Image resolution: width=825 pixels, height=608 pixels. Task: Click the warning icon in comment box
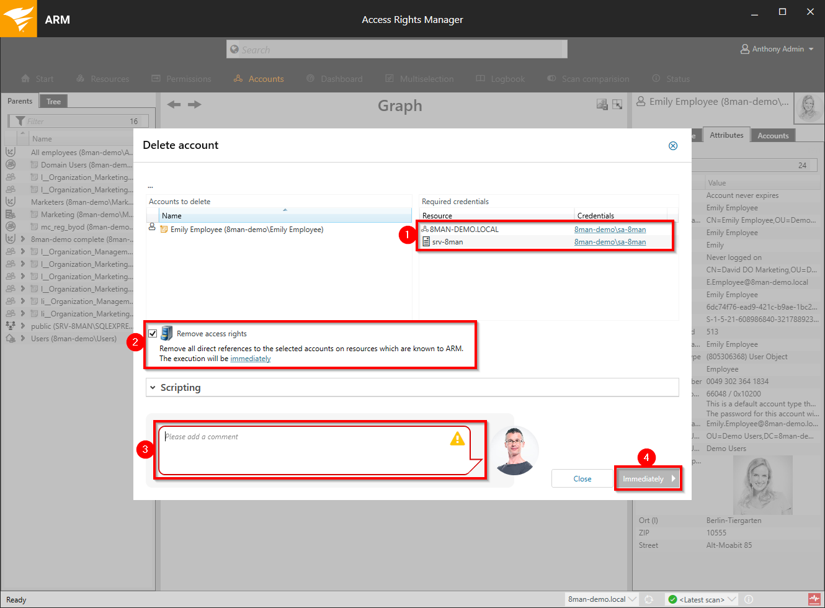457,439
